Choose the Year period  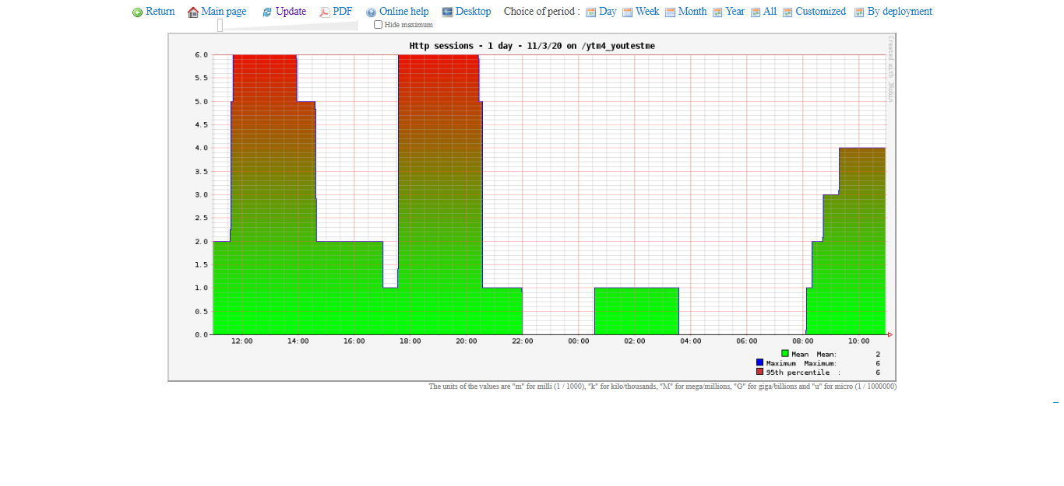click(x=735, y=12)
